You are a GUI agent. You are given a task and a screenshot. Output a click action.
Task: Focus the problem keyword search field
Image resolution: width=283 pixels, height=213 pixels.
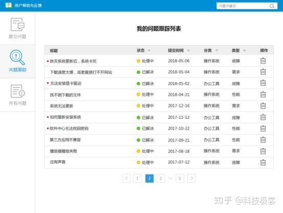point(247,6)
